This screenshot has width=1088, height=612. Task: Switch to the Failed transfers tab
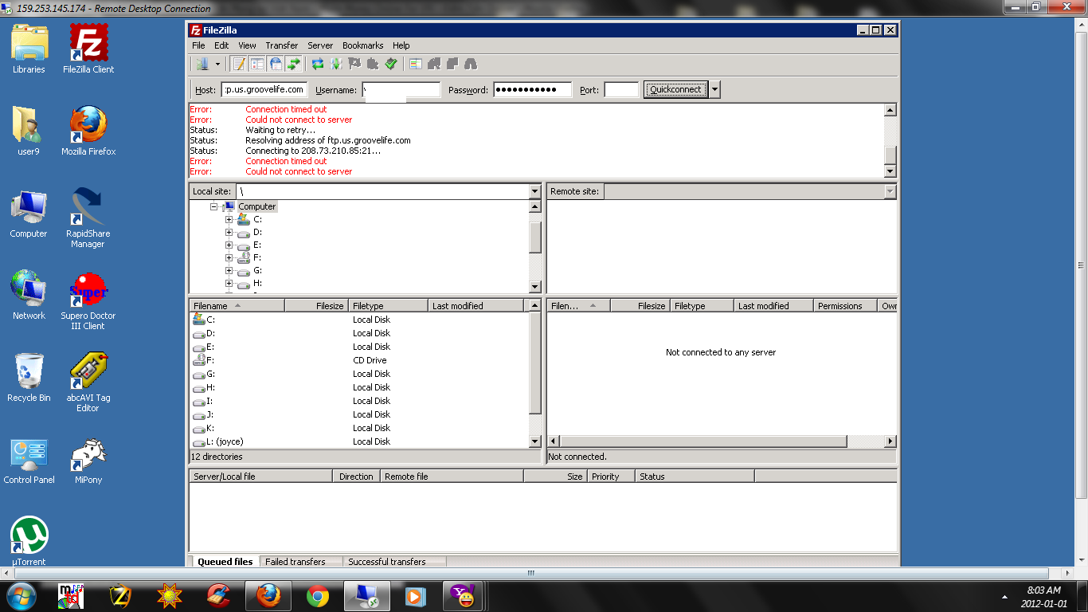(x=295, y=562)
